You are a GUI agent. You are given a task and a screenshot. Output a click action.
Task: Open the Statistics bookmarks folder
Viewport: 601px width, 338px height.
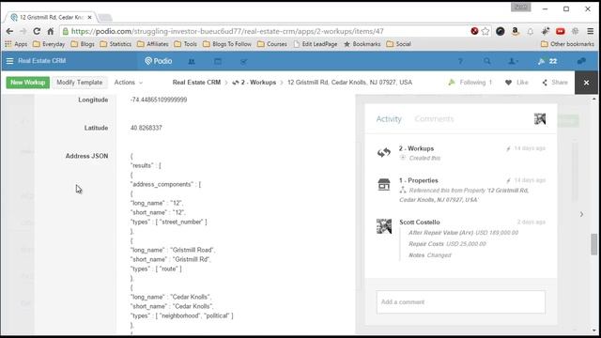[x=116, y=44]
